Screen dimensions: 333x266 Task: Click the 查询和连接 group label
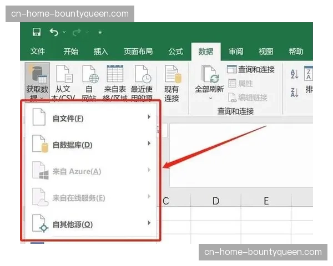click(235, 111)
